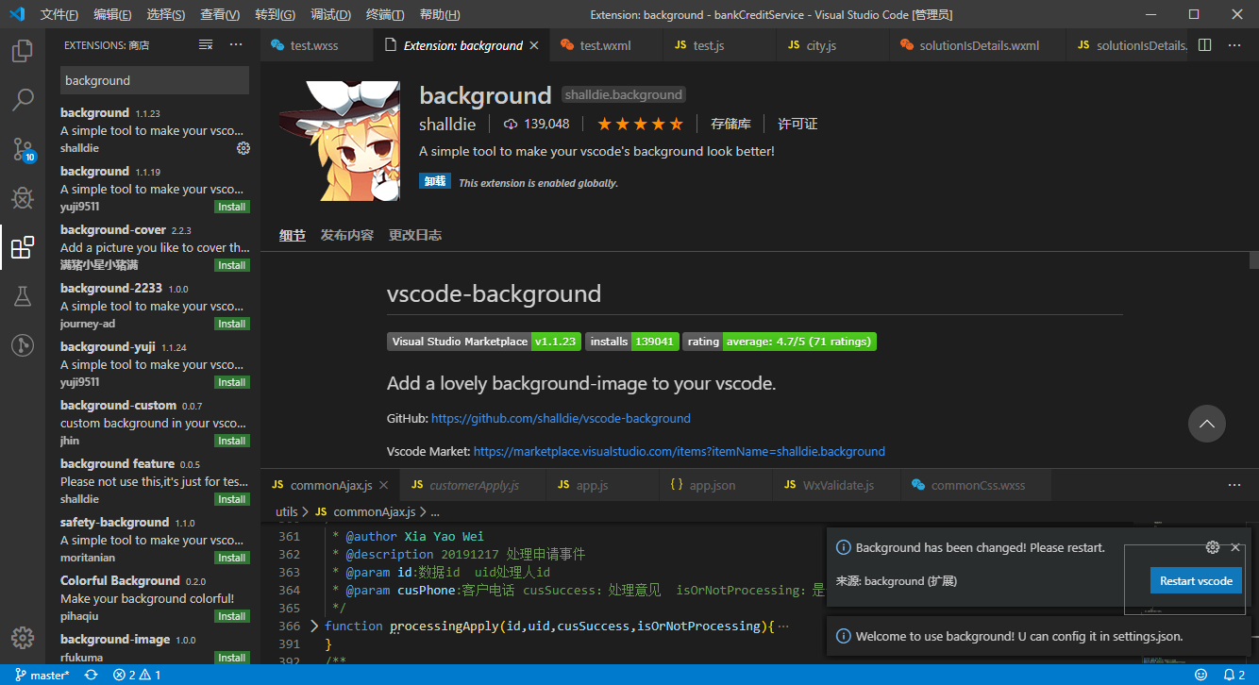1259x685 pixels.
Task: Open the Testing view beaker icon
Action: point(23,296)
